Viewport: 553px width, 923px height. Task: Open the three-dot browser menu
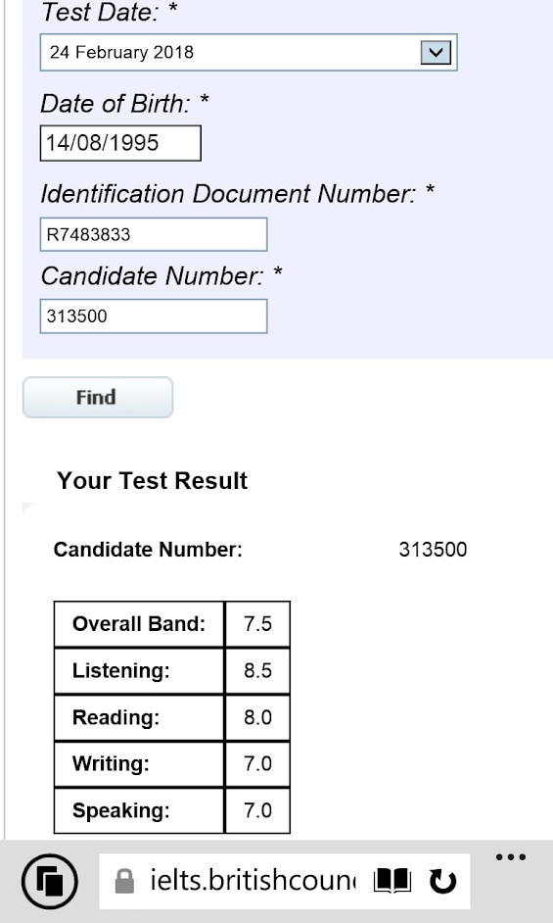(x=511, y=857)
